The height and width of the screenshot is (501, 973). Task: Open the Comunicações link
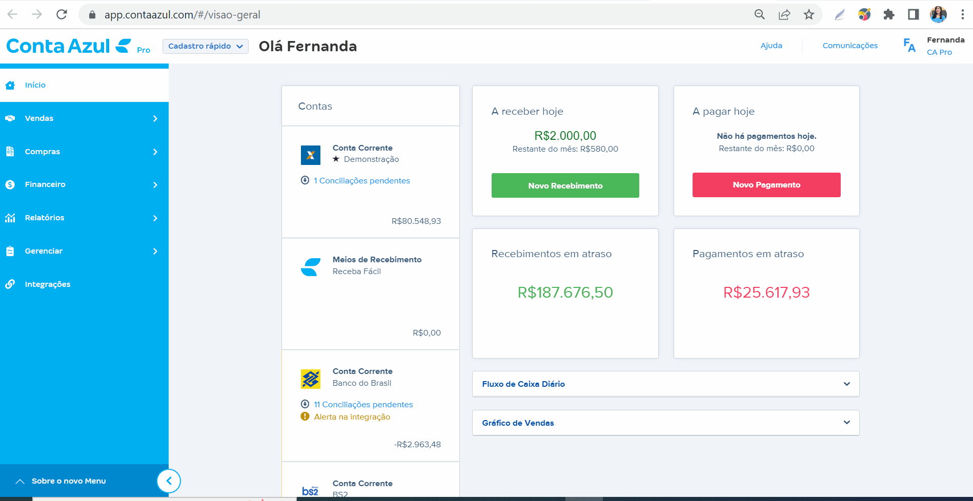[850, 46]
